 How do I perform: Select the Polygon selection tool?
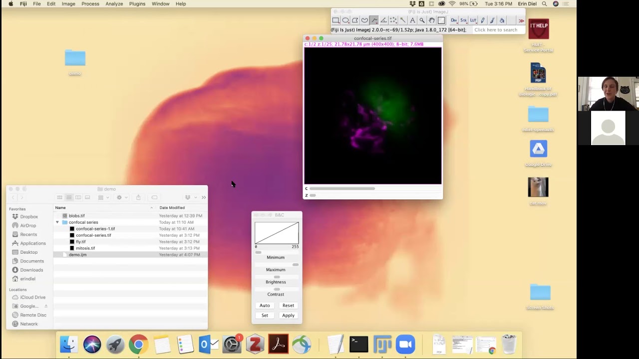pos(355,20)
